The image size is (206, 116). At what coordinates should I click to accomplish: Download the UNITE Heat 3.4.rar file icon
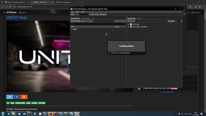(x=139, y=89)
